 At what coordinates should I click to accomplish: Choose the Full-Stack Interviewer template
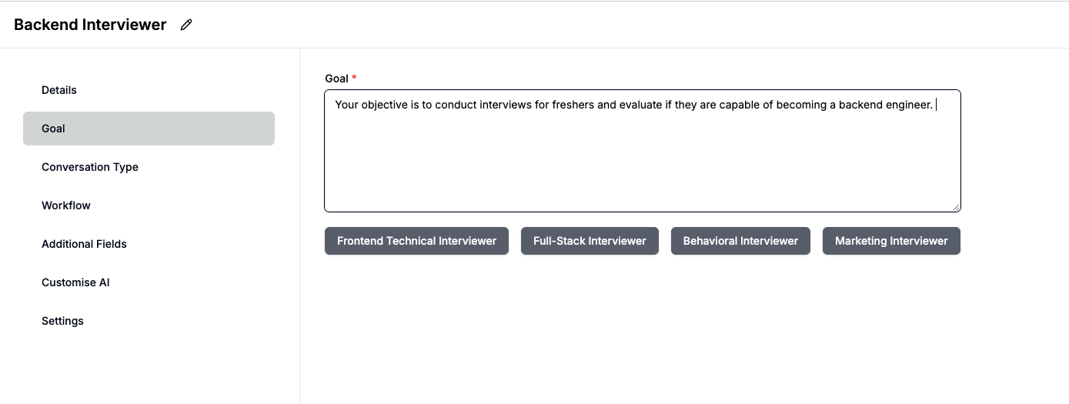click(590, 241)
